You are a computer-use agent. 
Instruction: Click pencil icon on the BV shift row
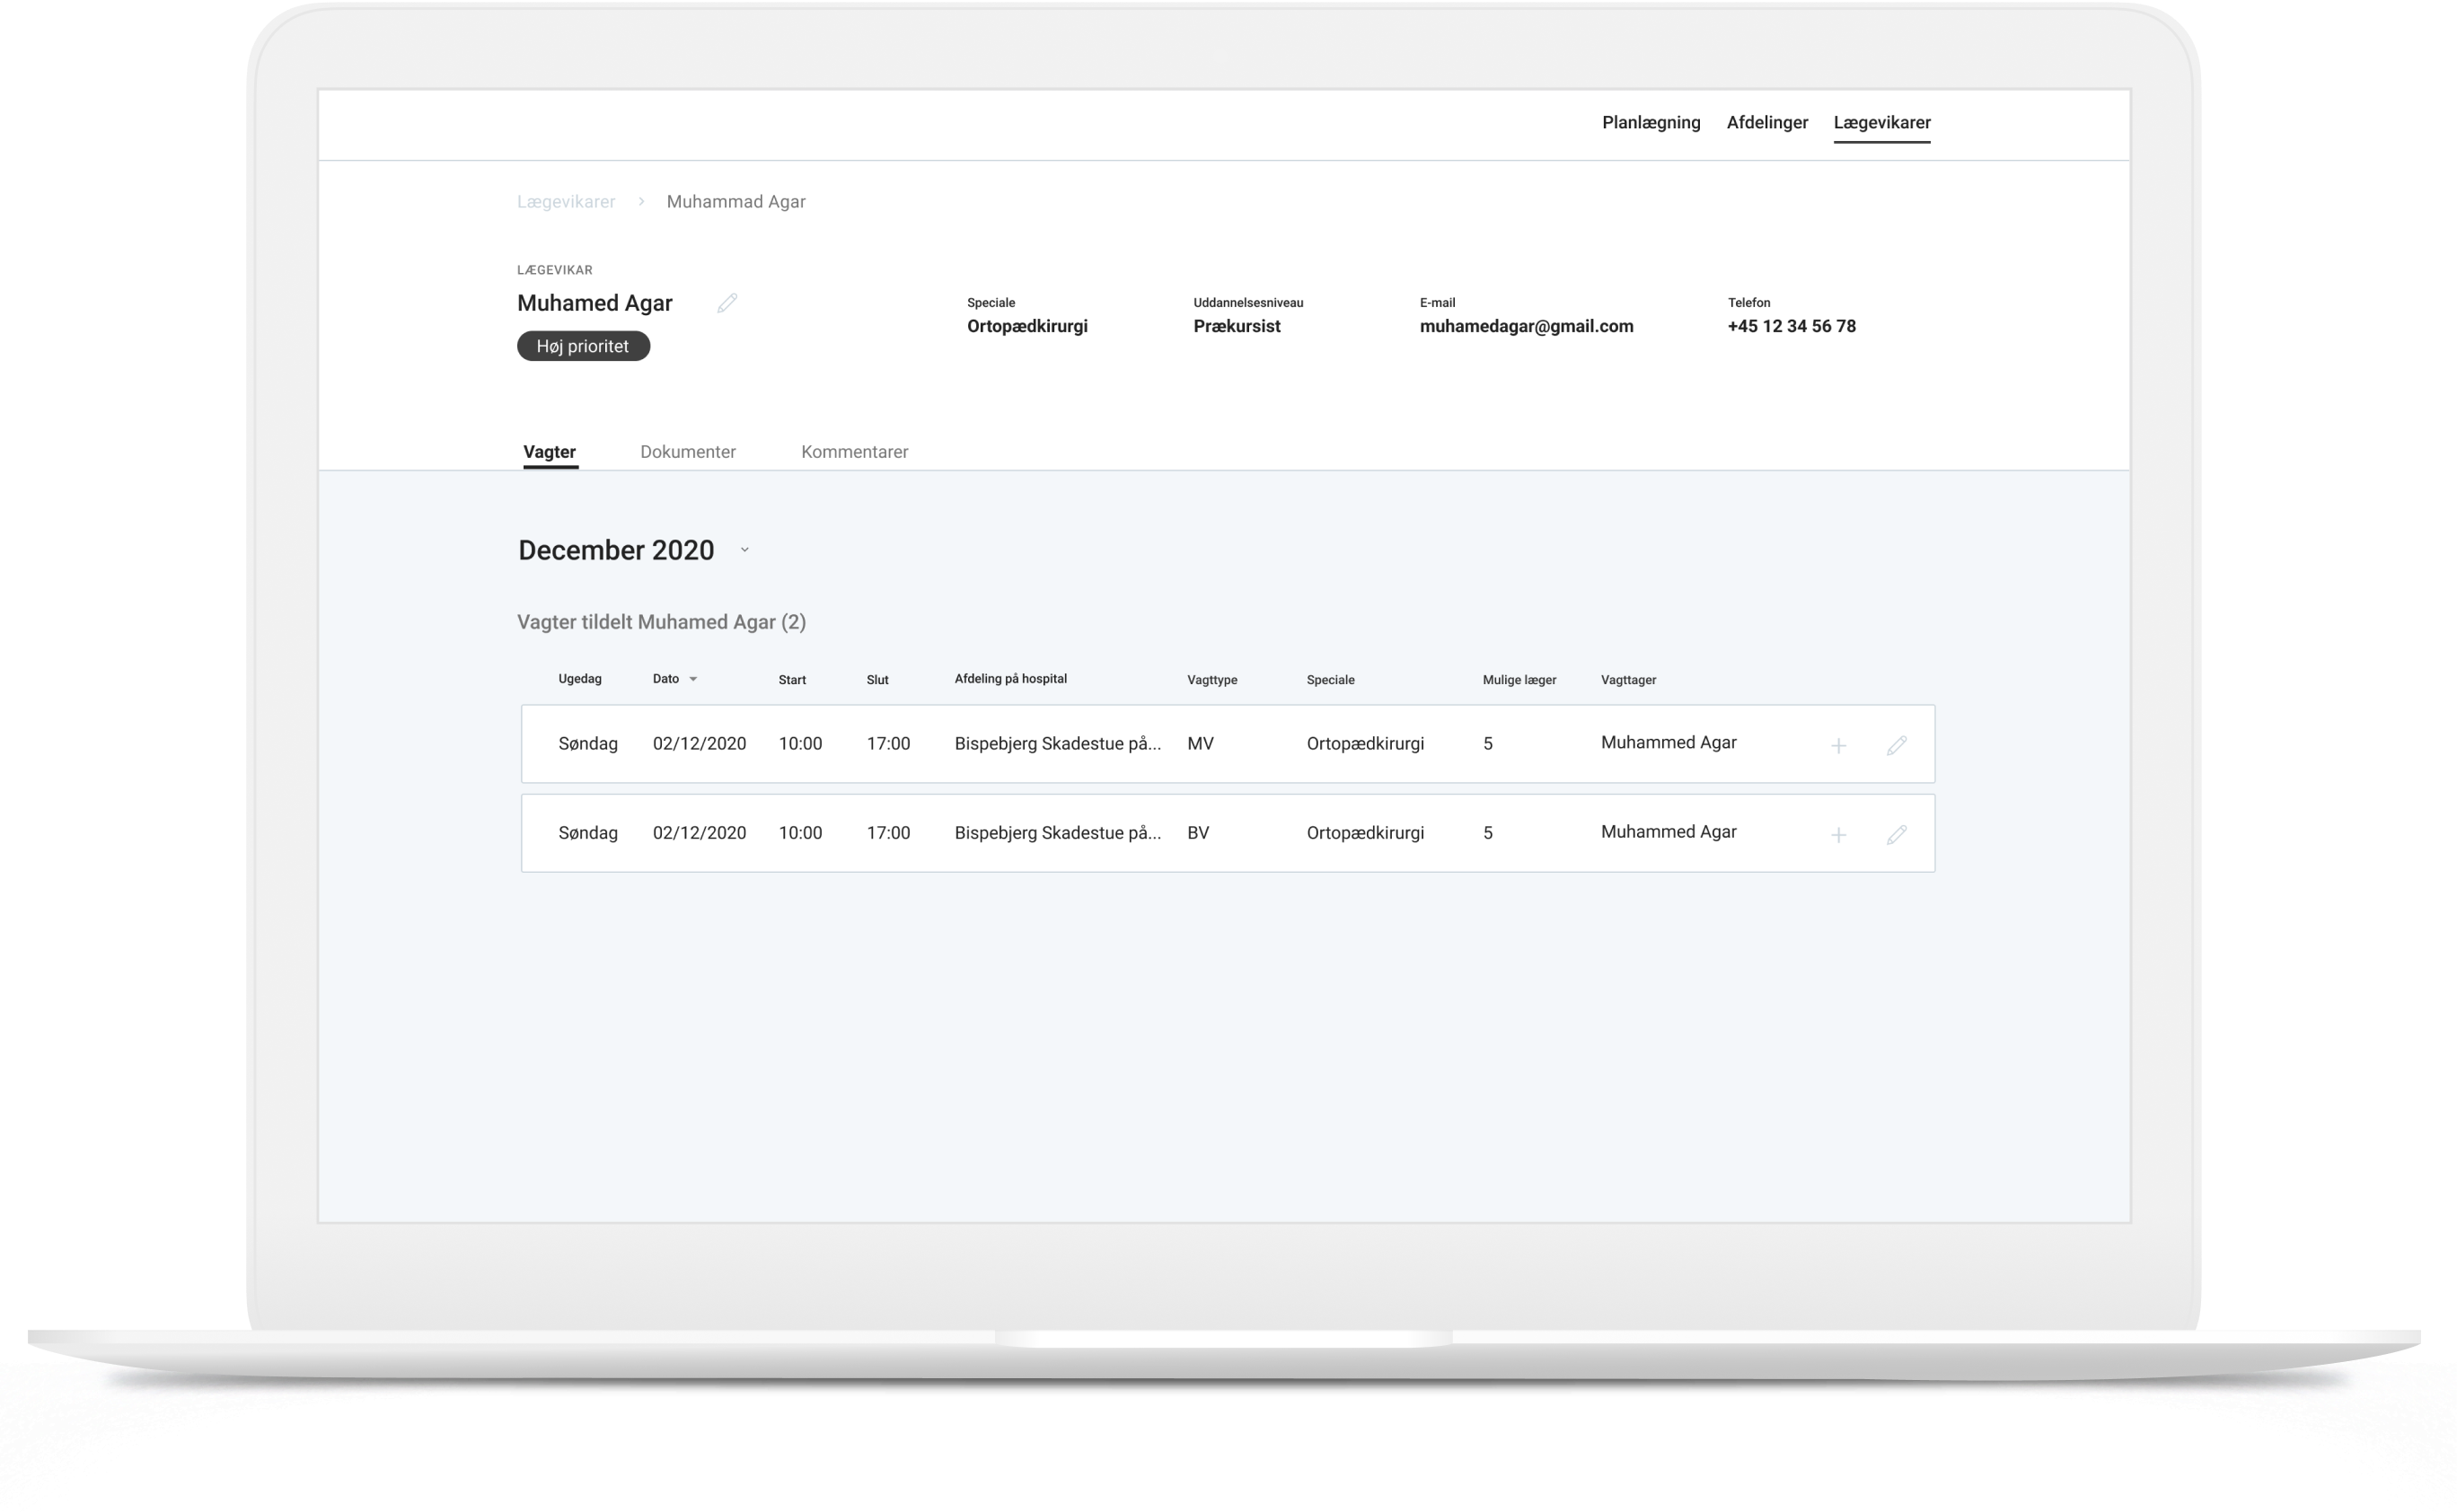(1896, 834)
